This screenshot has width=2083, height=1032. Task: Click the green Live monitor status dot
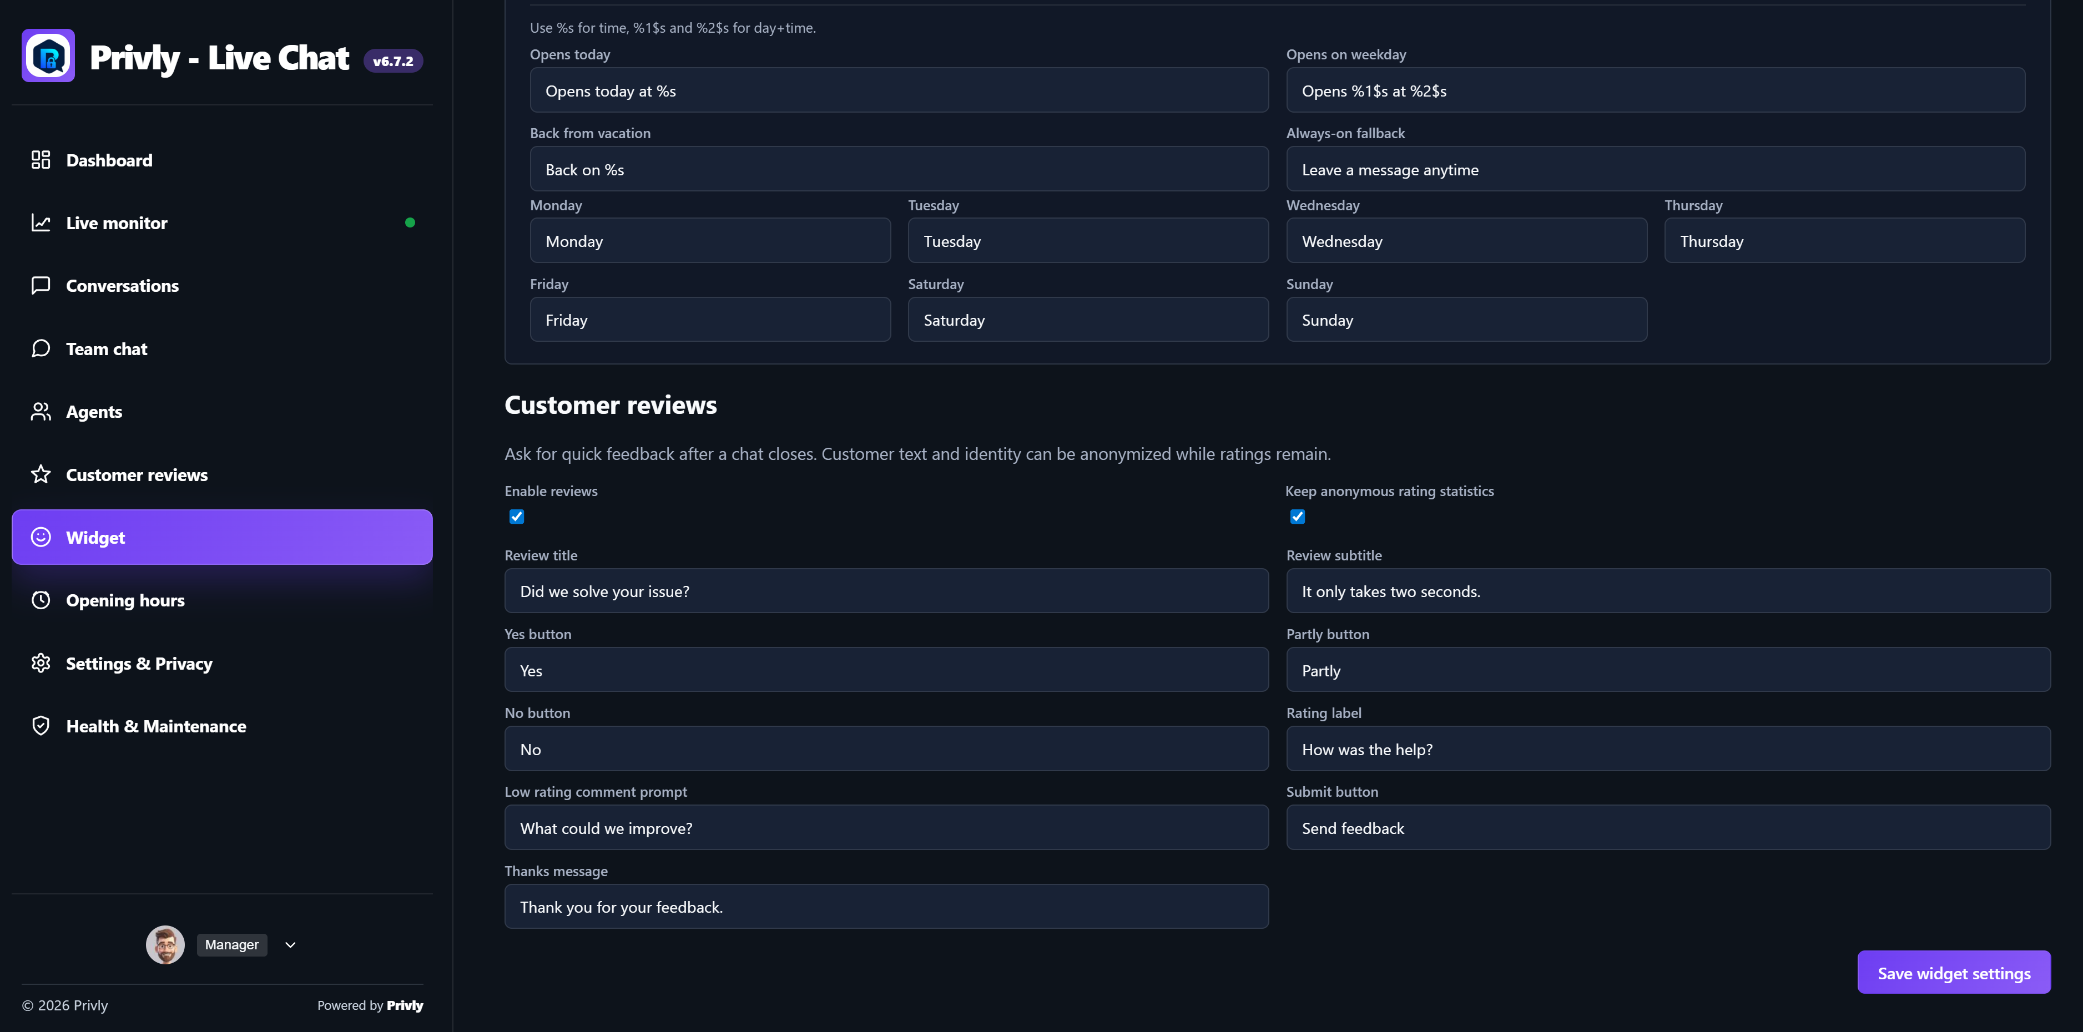(x=410, y=223)
